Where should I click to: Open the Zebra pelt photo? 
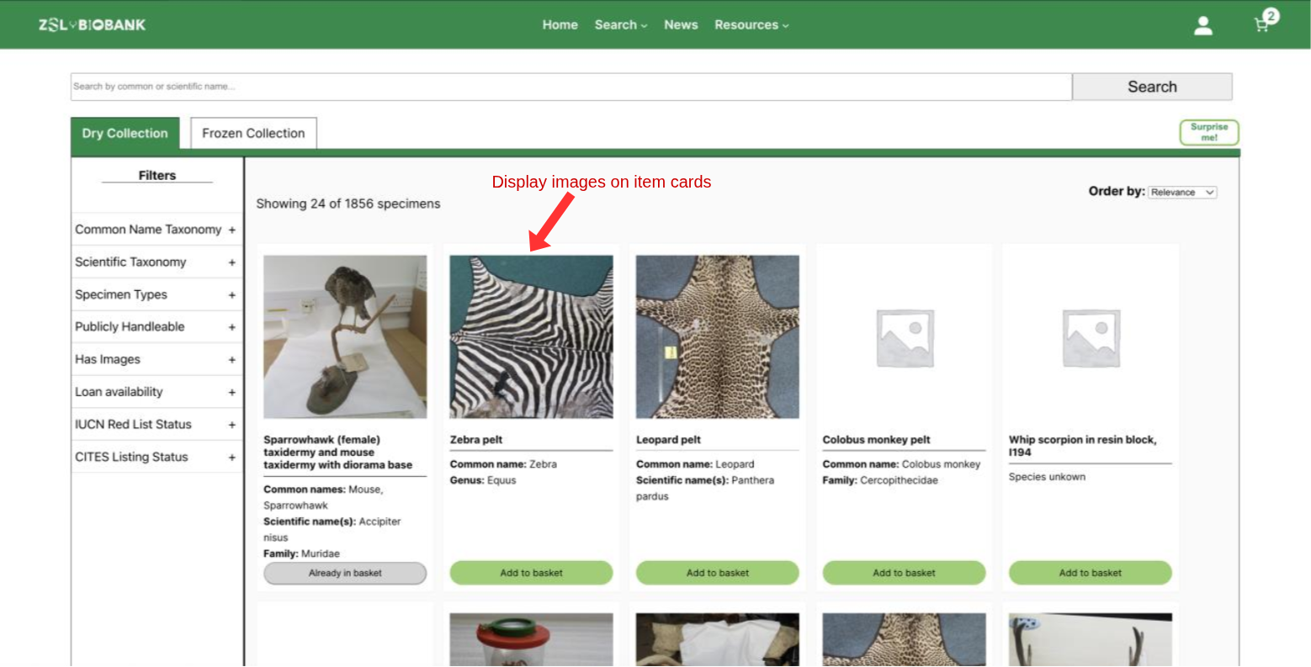(532, 337)
